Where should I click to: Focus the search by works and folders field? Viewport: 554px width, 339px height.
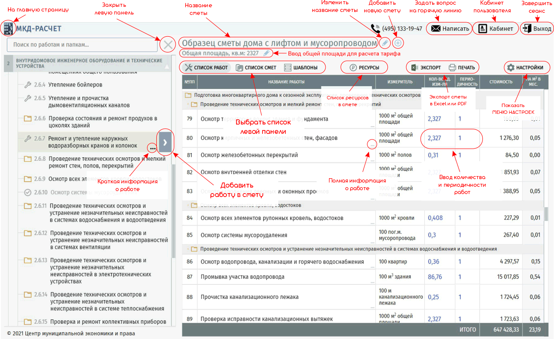pos(82,44)
